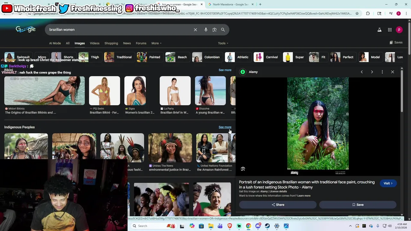
Task: Switch to the News tab
Action: point(127,43)
